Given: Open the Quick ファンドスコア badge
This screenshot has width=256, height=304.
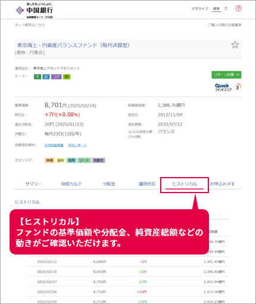Looking at the screenshot, I should (x=228, y=87).
